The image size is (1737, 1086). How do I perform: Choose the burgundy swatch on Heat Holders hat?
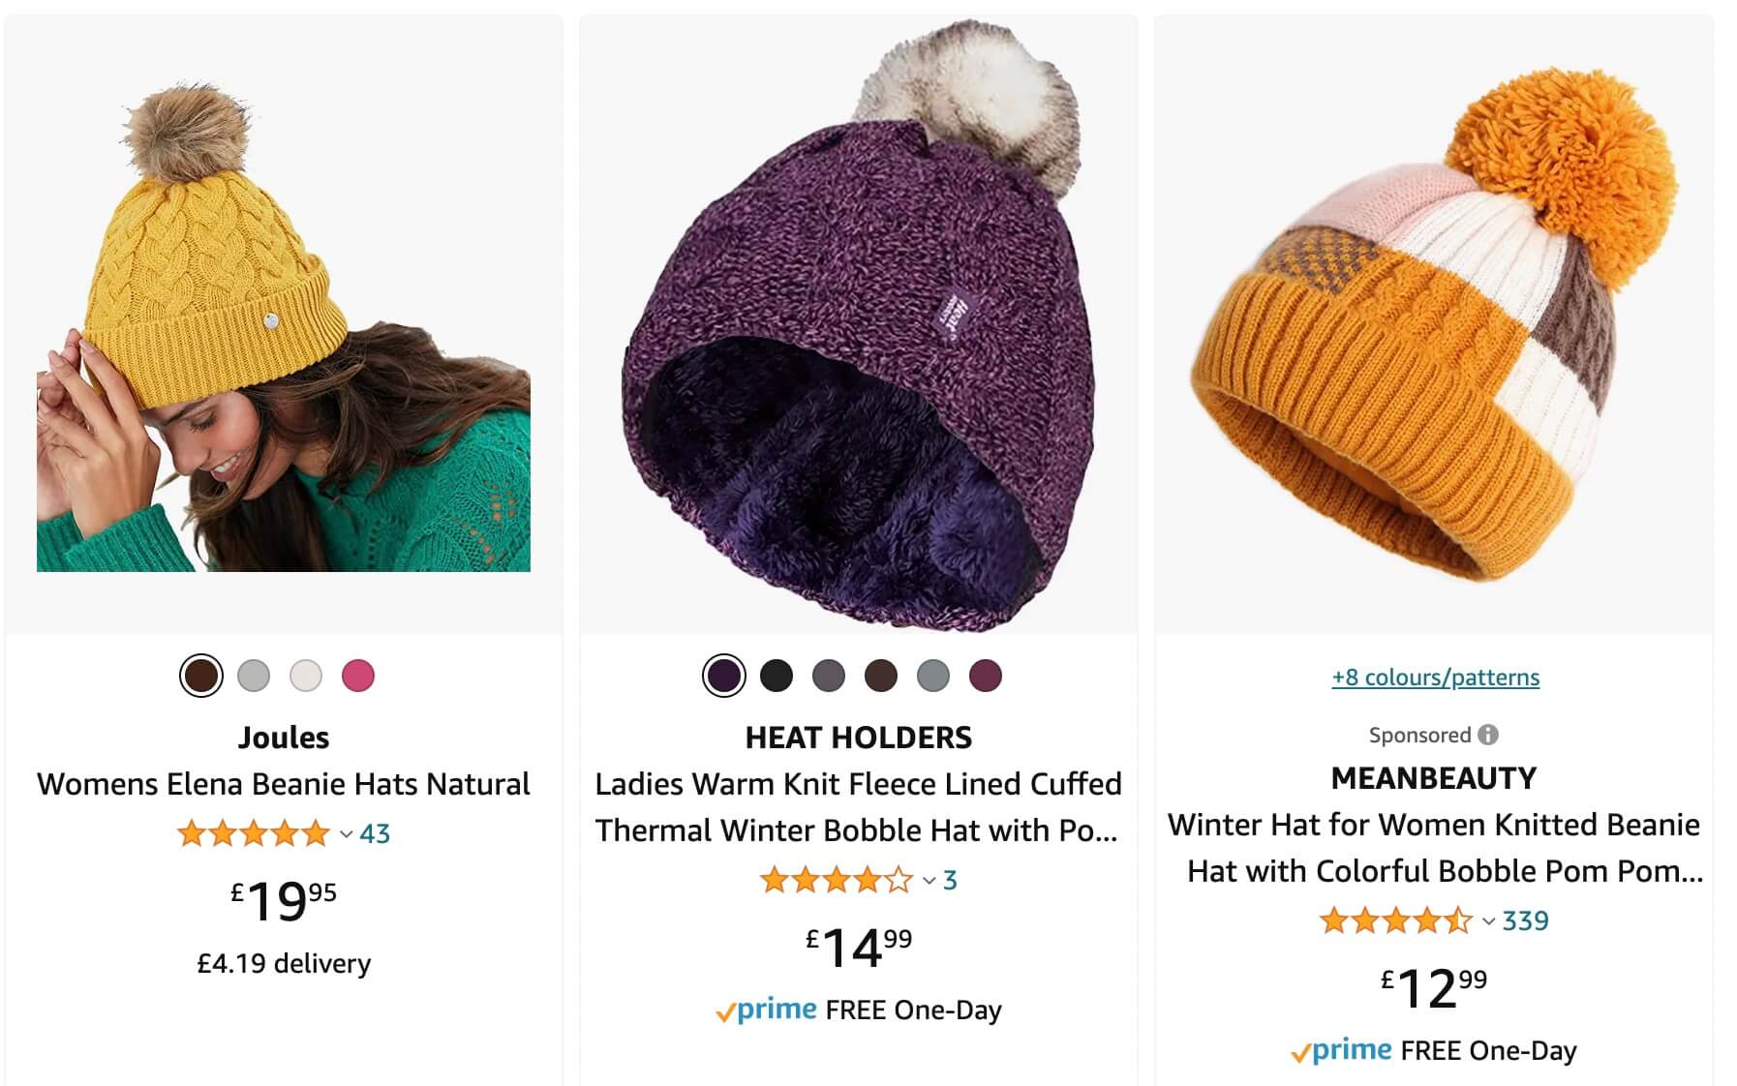(x=986, y=676)
